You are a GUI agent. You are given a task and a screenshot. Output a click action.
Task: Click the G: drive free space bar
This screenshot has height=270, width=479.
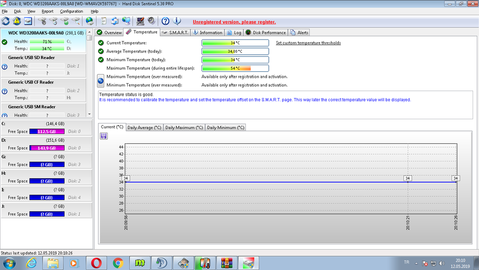(47, 165)
